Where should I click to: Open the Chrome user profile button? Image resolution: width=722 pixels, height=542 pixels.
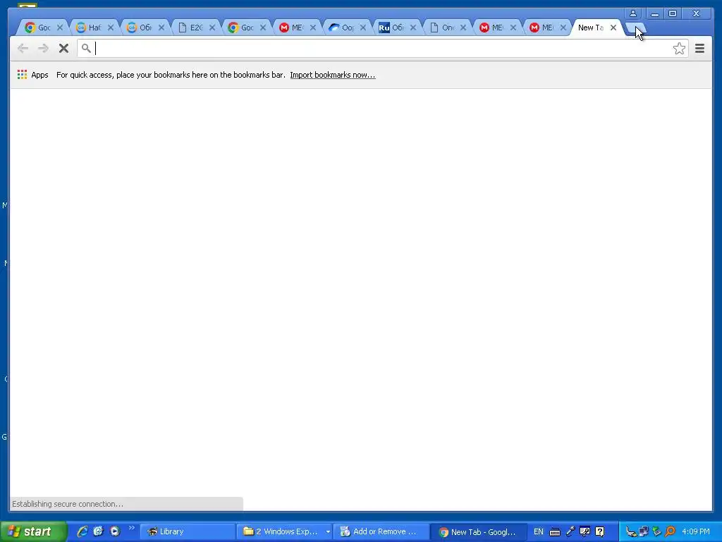(x=633, y=13)
